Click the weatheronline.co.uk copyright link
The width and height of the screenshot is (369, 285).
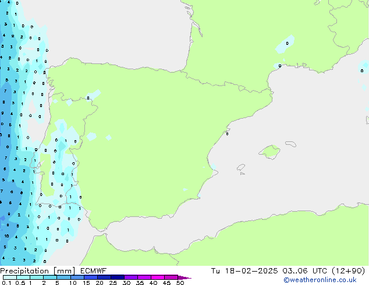tap(320, 280)
